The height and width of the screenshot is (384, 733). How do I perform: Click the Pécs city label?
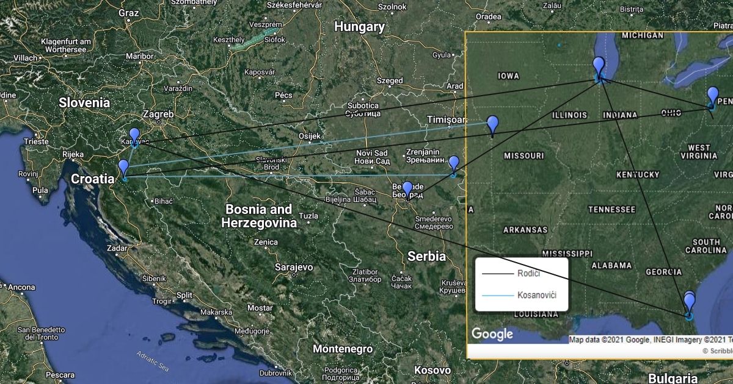pos(284,95)
